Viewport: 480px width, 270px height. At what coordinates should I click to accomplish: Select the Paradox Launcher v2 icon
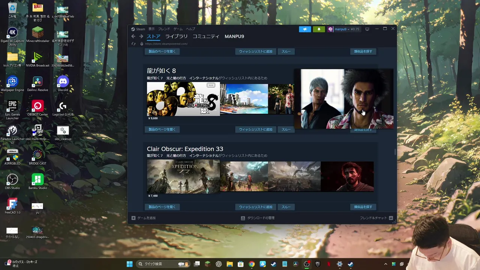click(12, 135)
